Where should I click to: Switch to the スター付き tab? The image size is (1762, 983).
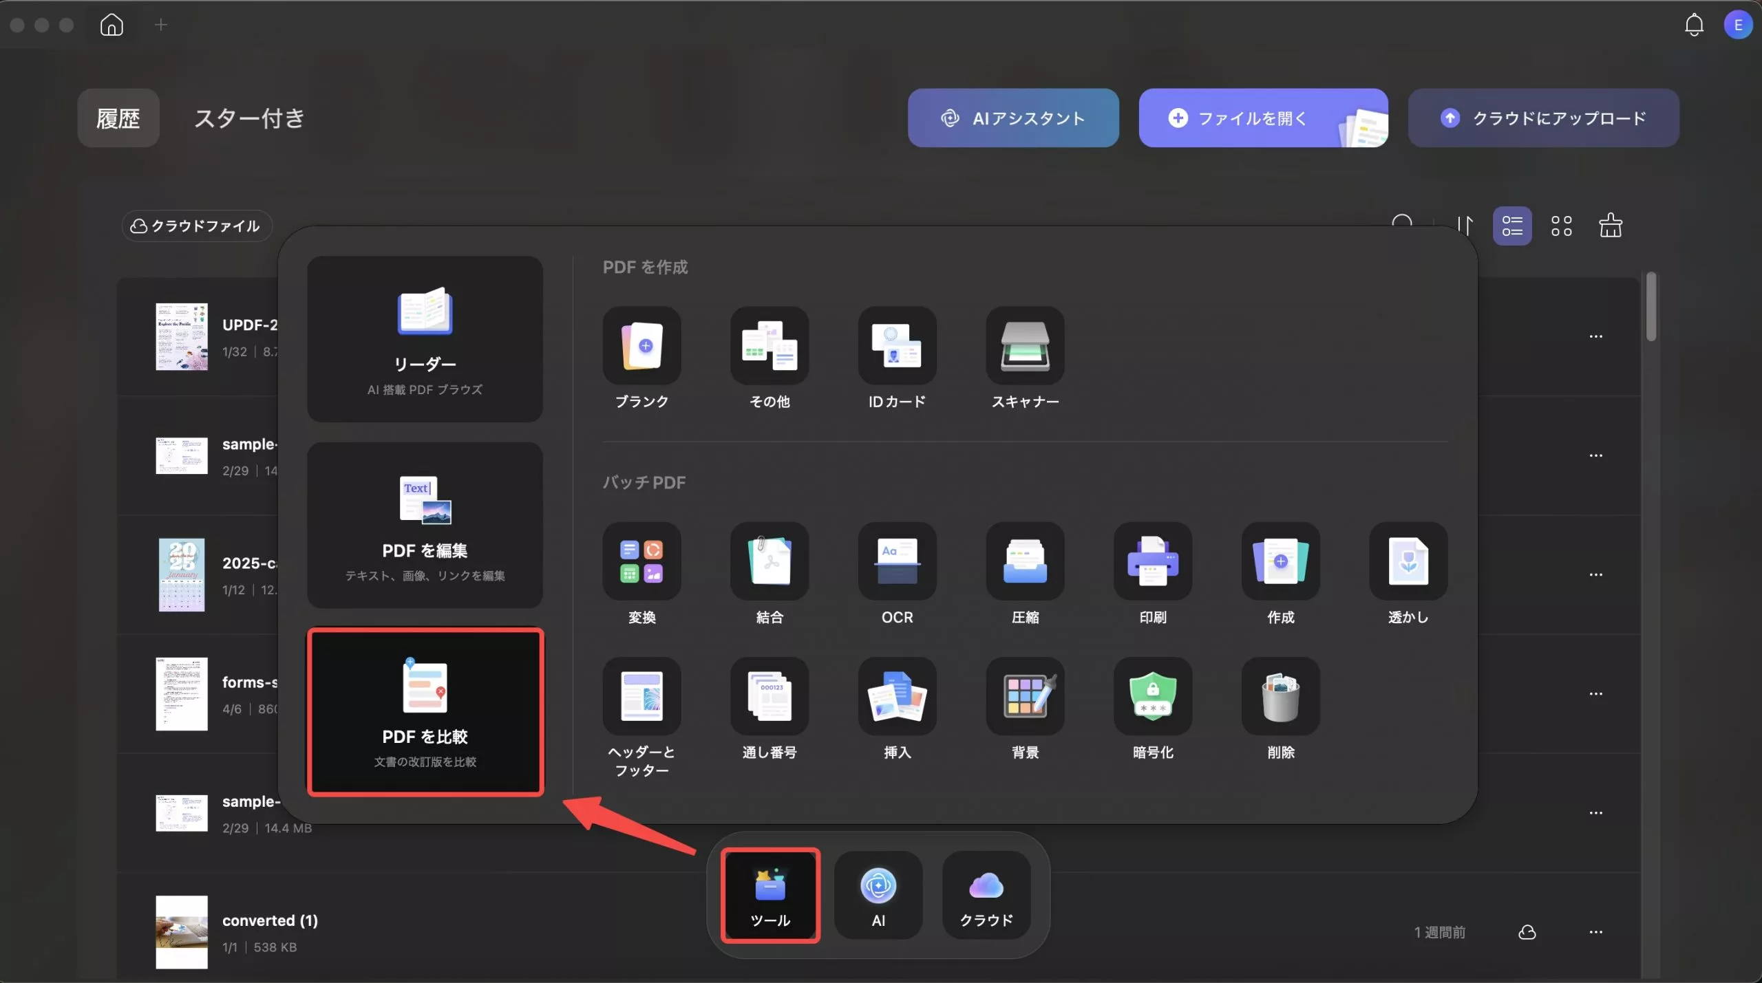click(x=248, y=118)
